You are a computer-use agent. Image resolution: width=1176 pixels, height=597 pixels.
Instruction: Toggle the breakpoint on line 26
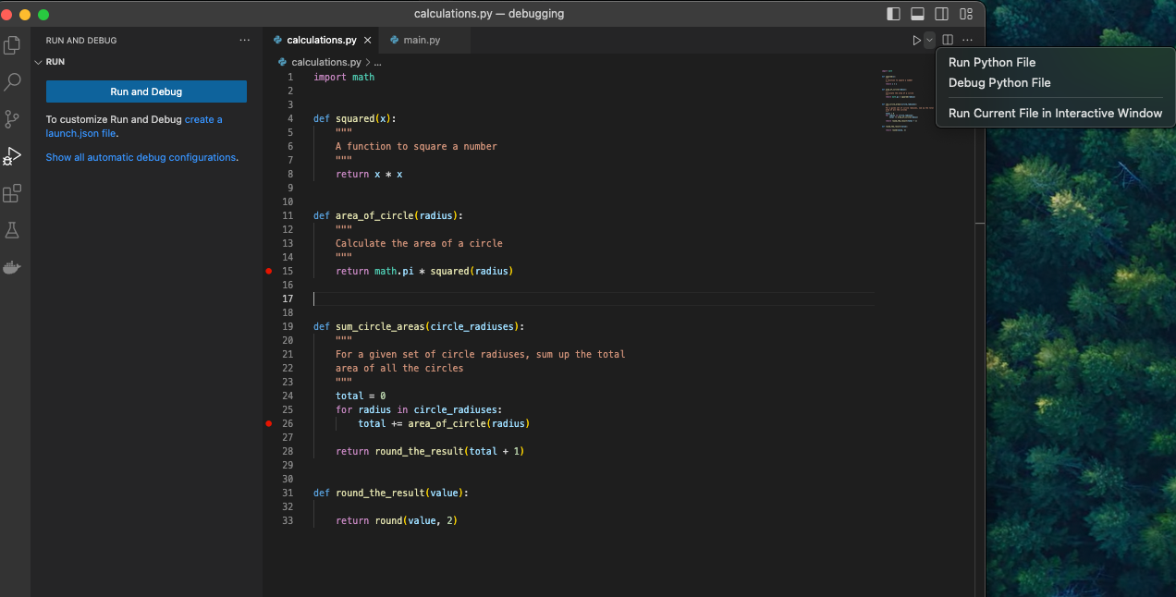268,423
